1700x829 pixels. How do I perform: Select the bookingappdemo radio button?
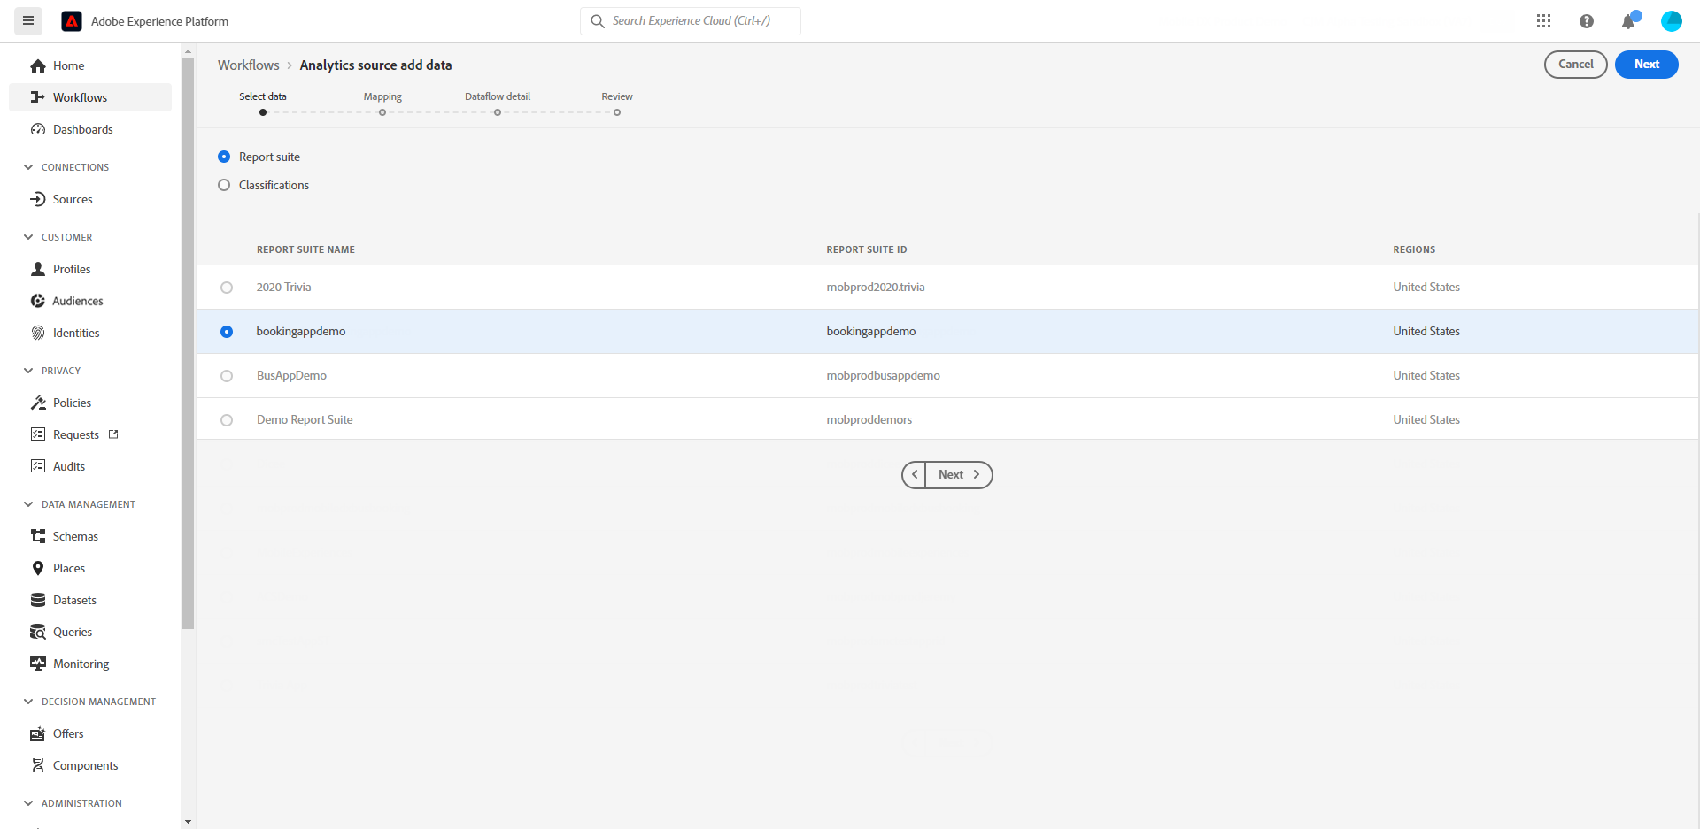[227, 332]
